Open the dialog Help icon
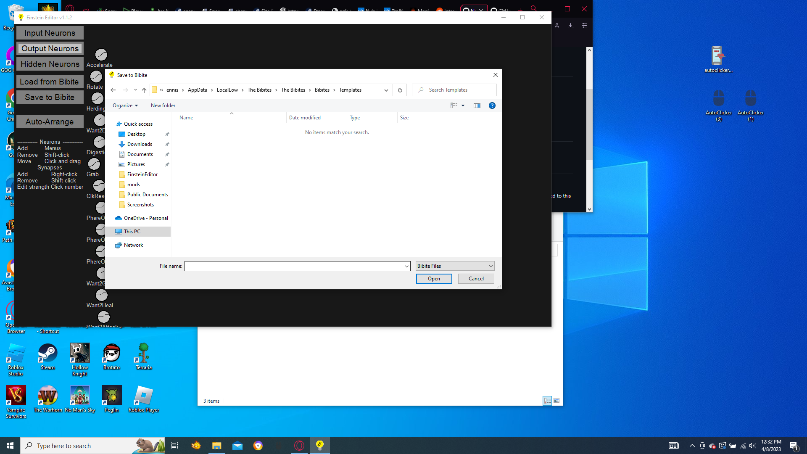This screenshot has height=454, width=807. click(x=492, y=106)
